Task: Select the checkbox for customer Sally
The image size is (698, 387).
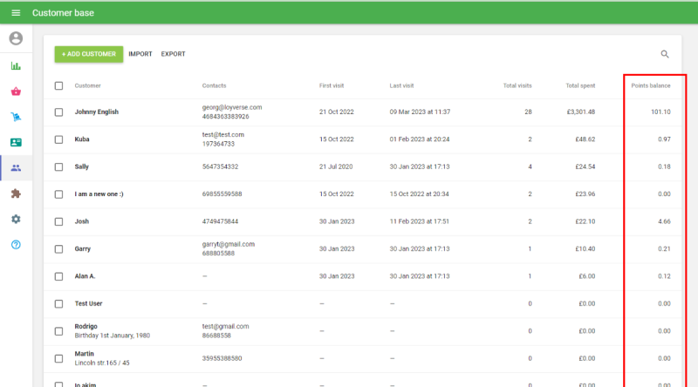Action: click(x=58, y=166)
